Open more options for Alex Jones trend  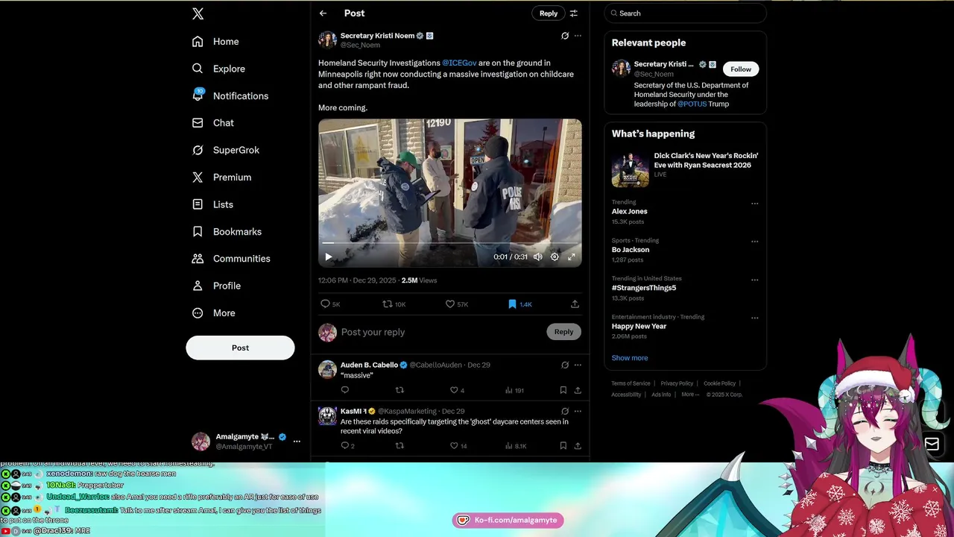[754, 204]
